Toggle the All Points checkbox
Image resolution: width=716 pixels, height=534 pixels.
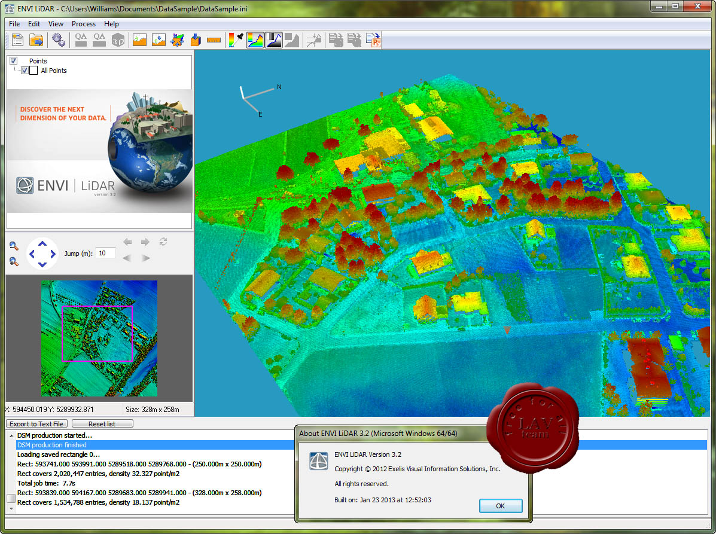(x=25, y=71)
